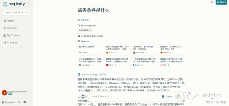The image size is (229, 106).
Task: Open the baidu source card 1
Action: click(x=90, y=50)
